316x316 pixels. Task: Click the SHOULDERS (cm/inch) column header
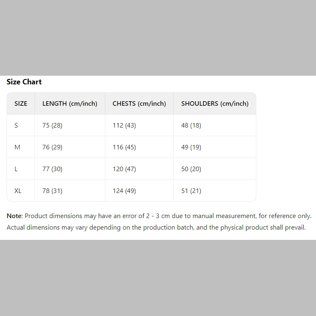coord(215,104)
